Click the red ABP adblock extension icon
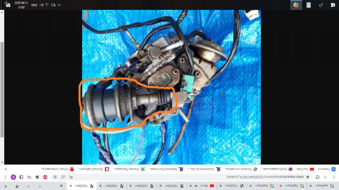This screenshot has height=190, width=339. [x=45, y=177]
